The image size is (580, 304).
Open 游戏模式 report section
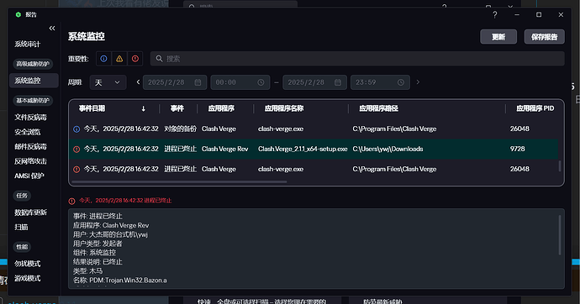(28, 278)
